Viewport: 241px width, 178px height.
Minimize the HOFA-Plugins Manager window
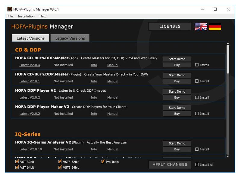click(202, 9)
